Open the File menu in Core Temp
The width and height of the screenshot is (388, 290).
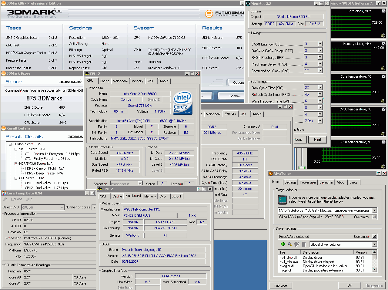tap(5, 199)
